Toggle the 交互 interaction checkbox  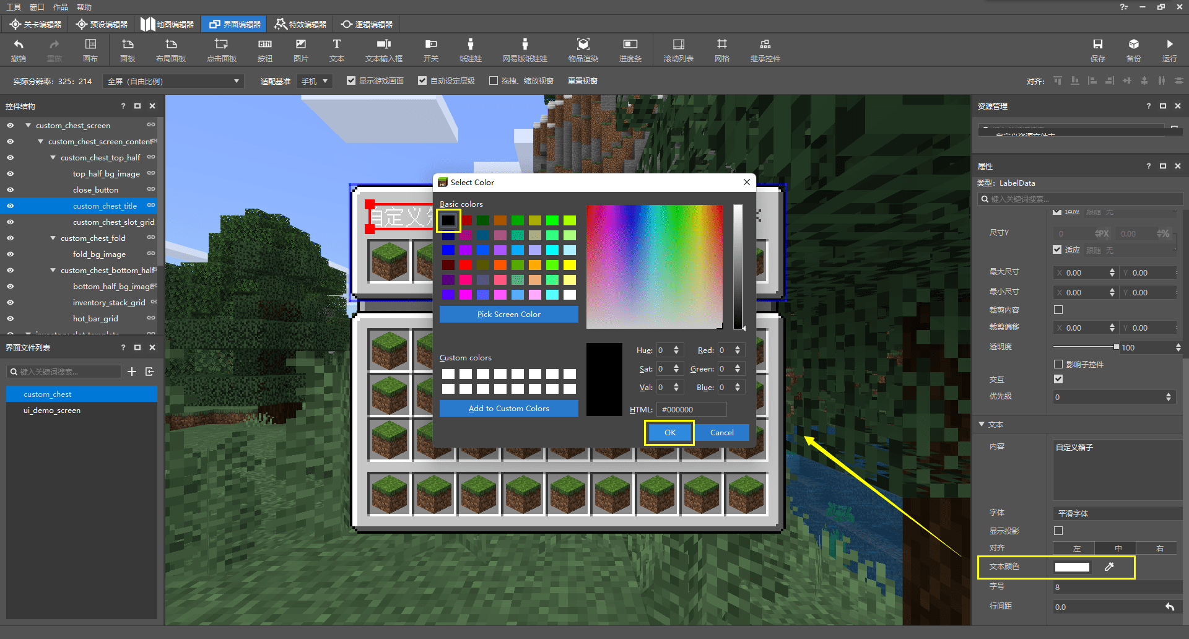pos(1058,379)
